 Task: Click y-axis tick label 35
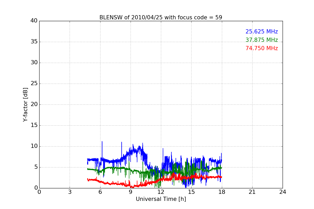pyautogui.click(x=34, y=42)
